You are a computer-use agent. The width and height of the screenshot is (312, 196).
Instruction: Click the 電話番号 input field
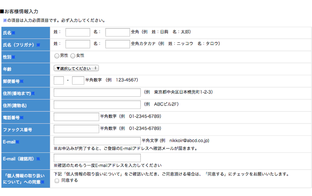pos(76,117)
